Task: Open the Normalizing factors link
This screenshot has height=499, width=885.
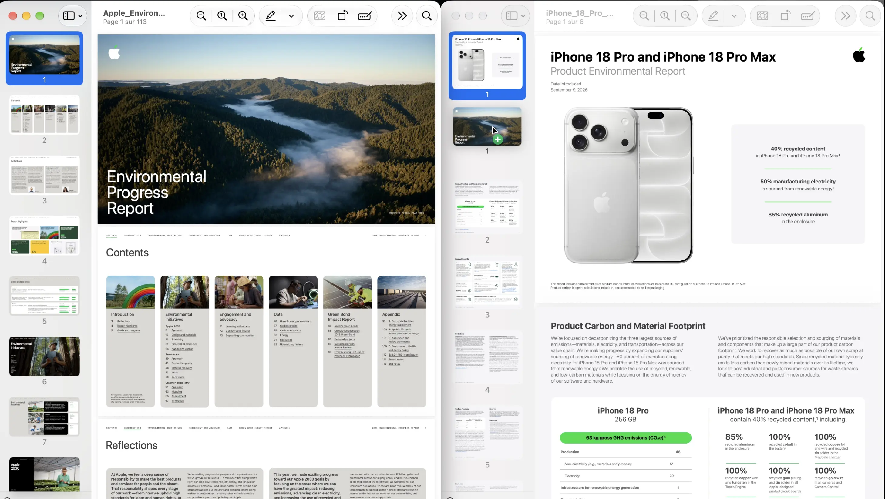Action: coord(291,344)
